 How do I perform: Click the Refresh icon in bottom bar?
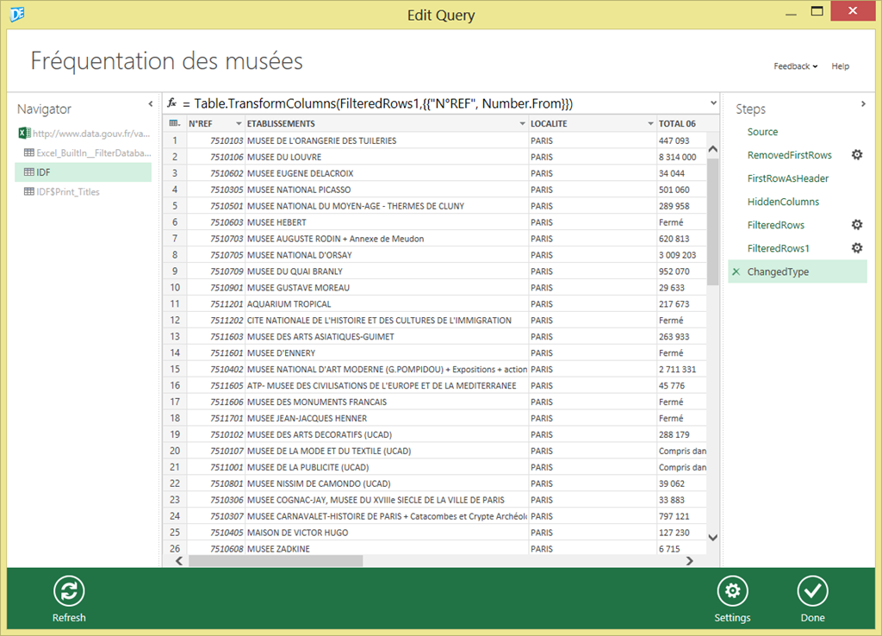click(x=69, y=592)
